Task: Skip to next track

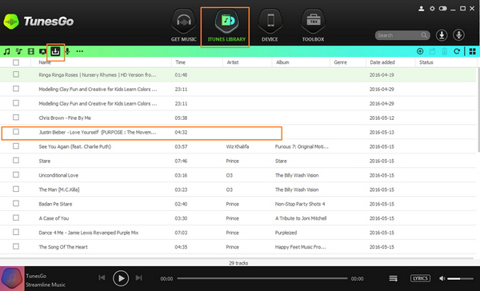Action: [x=139, y=277]
